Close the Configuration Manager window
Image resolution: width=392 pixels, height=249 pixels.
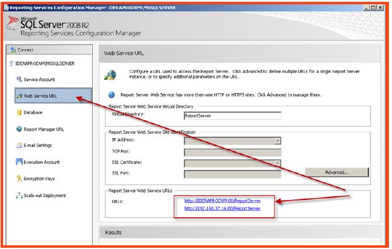[380, 8]
